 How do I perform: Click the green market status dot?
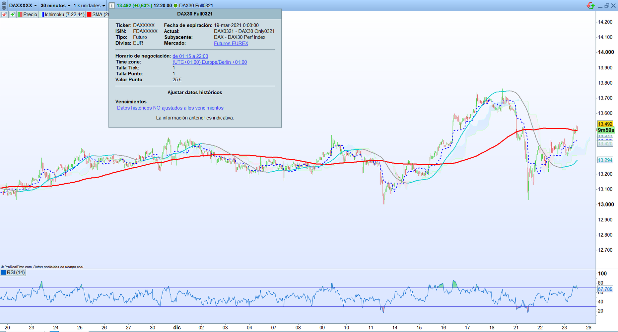175,6
